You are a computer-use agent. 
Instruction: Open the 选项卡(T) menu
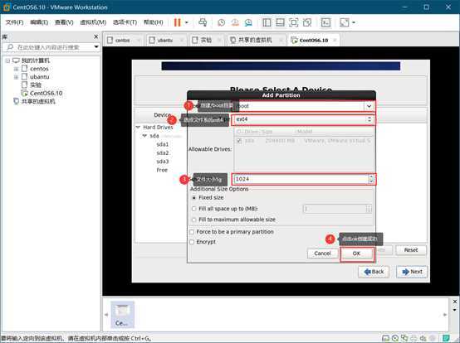125,22
